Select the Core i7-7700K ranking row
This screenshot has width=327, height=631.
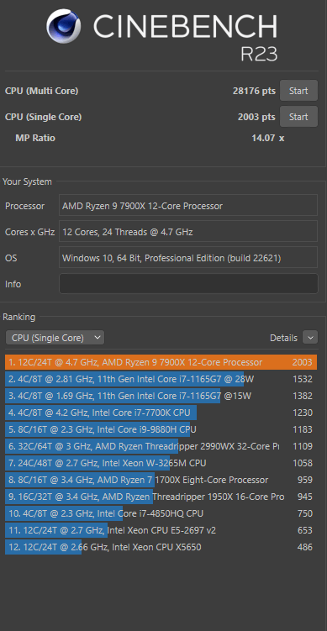click(161, 413)
